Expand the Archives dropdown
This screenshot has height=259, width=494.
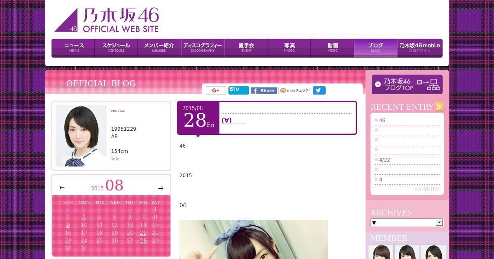(x=407, y=222)
